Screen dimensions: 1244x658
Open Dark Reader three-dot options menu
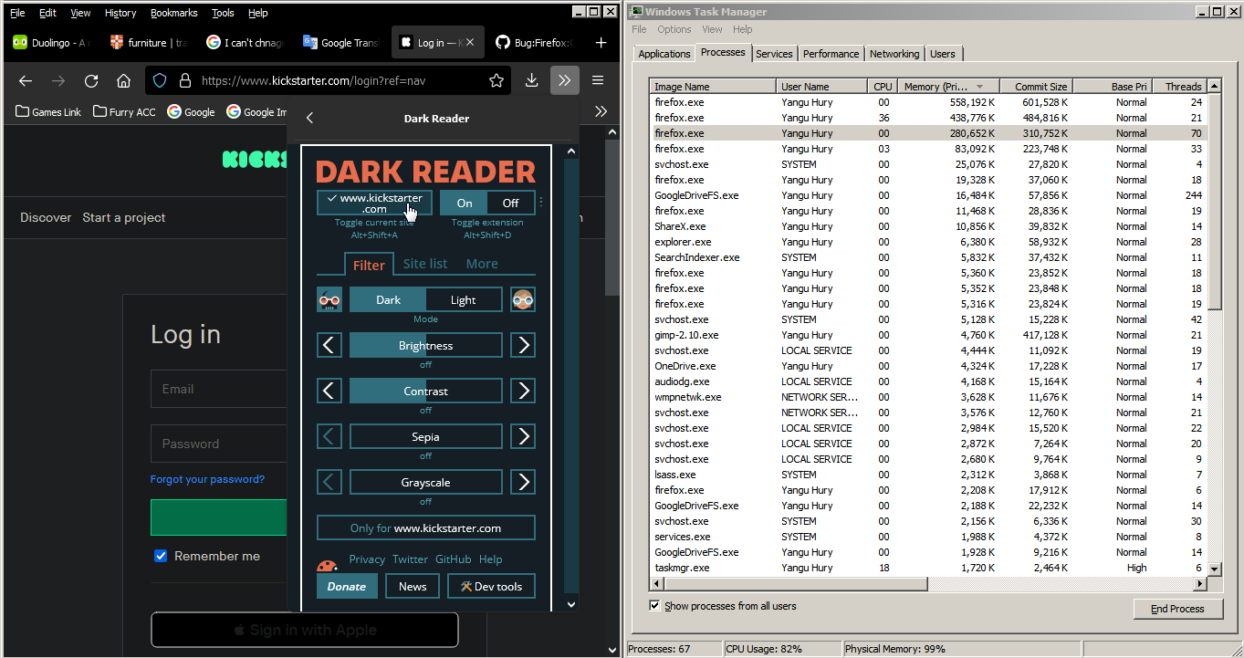pos(541,203)
